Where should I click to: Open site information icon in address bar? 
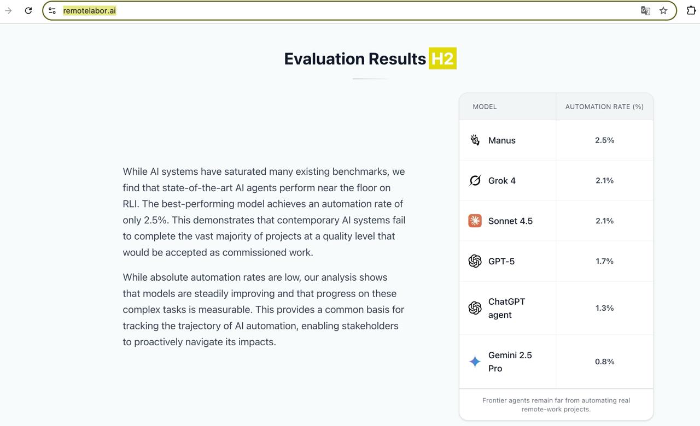52,10
